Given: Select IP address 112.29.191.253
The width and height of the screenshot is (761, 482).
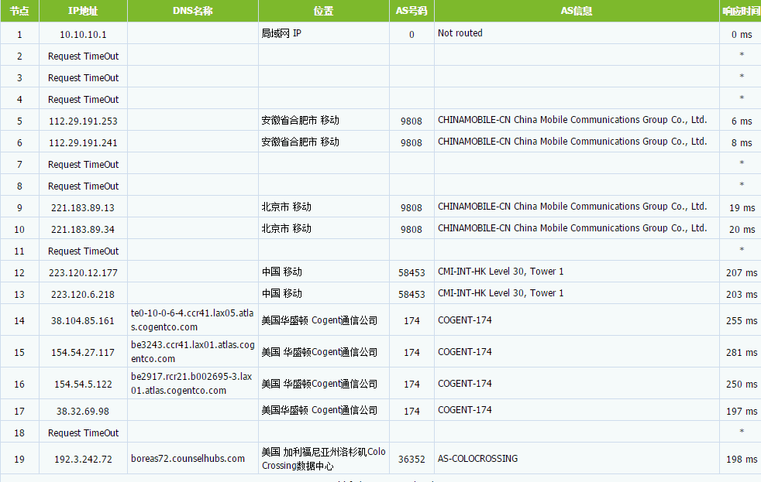Looking at the screenshot, I should [x=83, y=121].
